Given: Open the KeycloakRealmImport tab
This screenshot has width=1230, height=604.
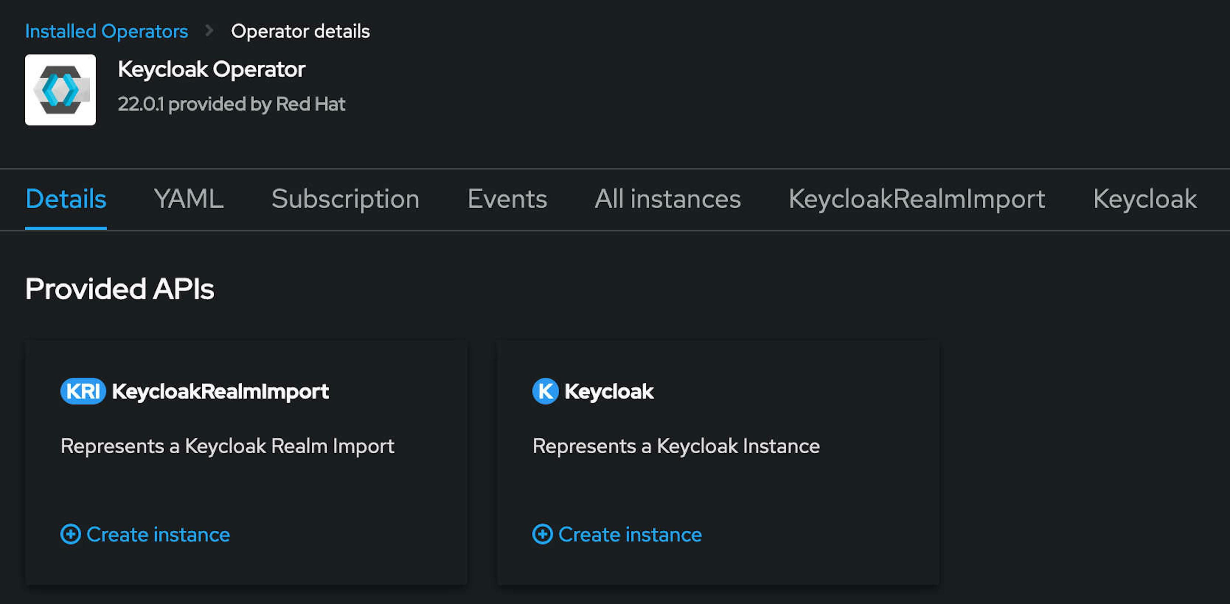Looking at the screenshot, I should point(917,199).
